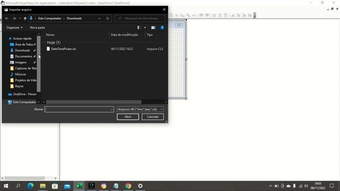Open Área de Trabalho in the navigation pane
Viewport: 340px width, 191px height.
point(24,45)
